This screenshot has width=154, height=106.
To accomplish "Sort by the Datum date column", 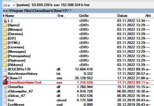I will point(130,16).
